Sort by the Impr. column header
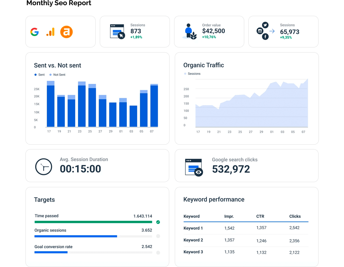Image resolution: width=344 pixels, height=267 pixels. (229, 216)
